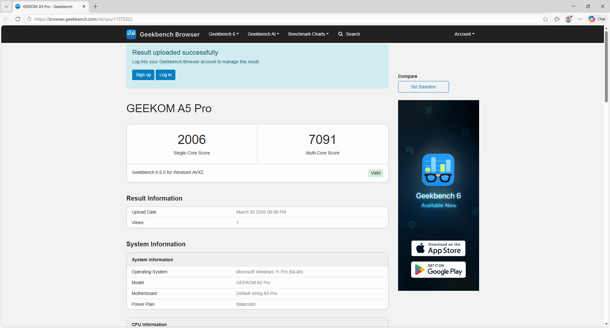
Task: View site information lock icon
Action: (29, 19)
